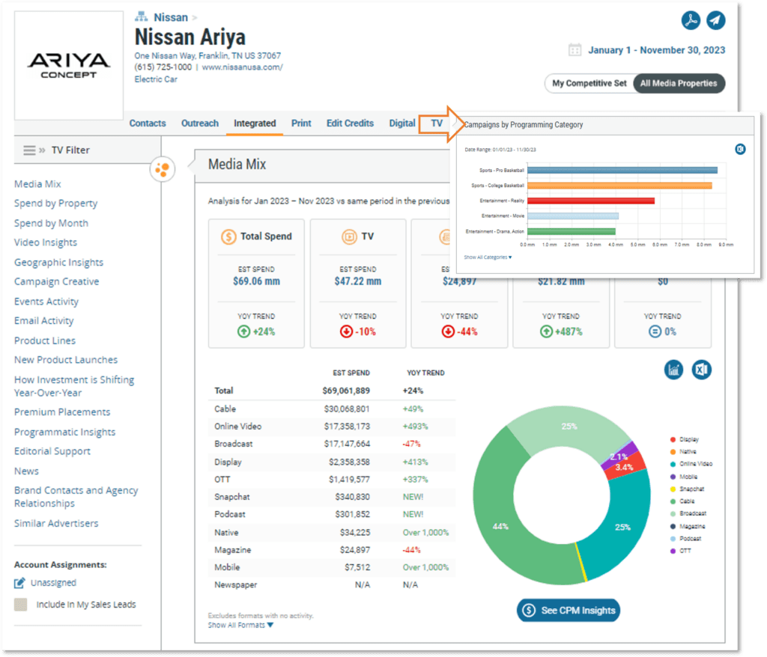
Task: Open the Edit Credits tab
Action: [x=350, y=123]
